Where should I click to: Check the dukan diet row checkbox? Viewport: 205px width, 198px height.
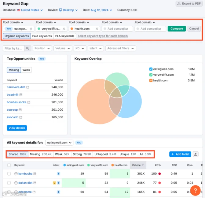(x=9, y=183)
